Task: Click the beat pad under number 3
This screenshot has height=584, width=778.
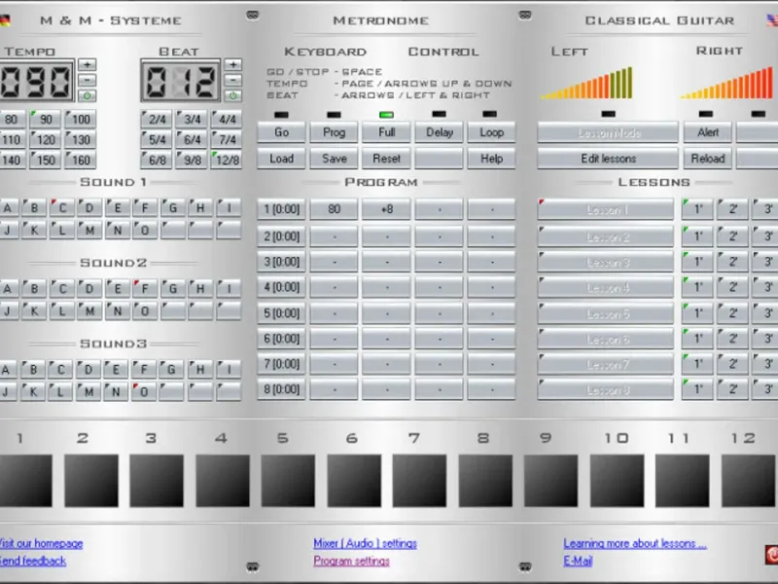Action: tap(157, 481)
